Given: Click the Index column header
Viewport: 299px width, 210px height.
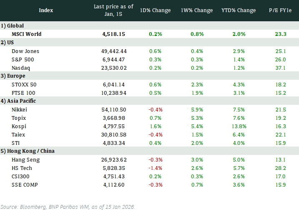Looking at the screenshot, I should pyautogui.click(x=46, y=10).
